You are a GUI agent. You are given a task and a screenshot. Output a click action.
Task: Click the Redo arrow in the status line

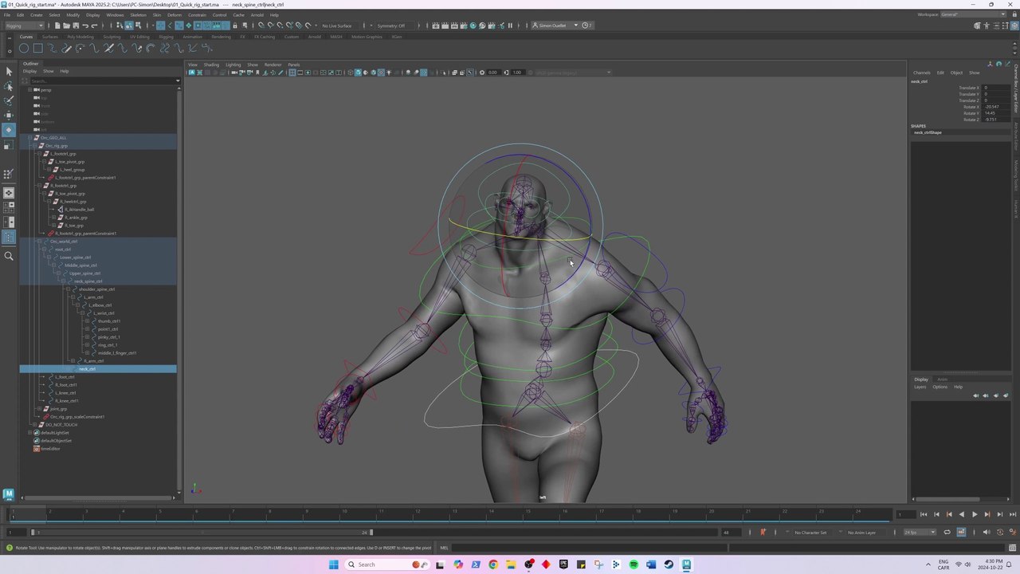click(93, 26)
